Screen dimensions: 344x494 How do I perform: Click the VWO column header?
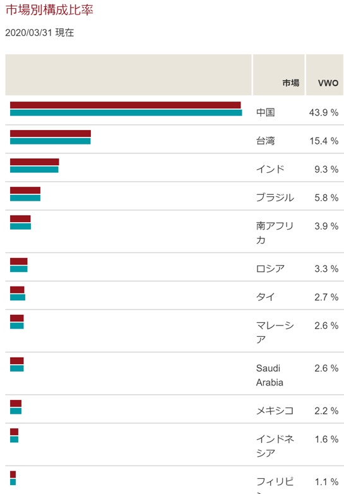(x=328, y=83)
